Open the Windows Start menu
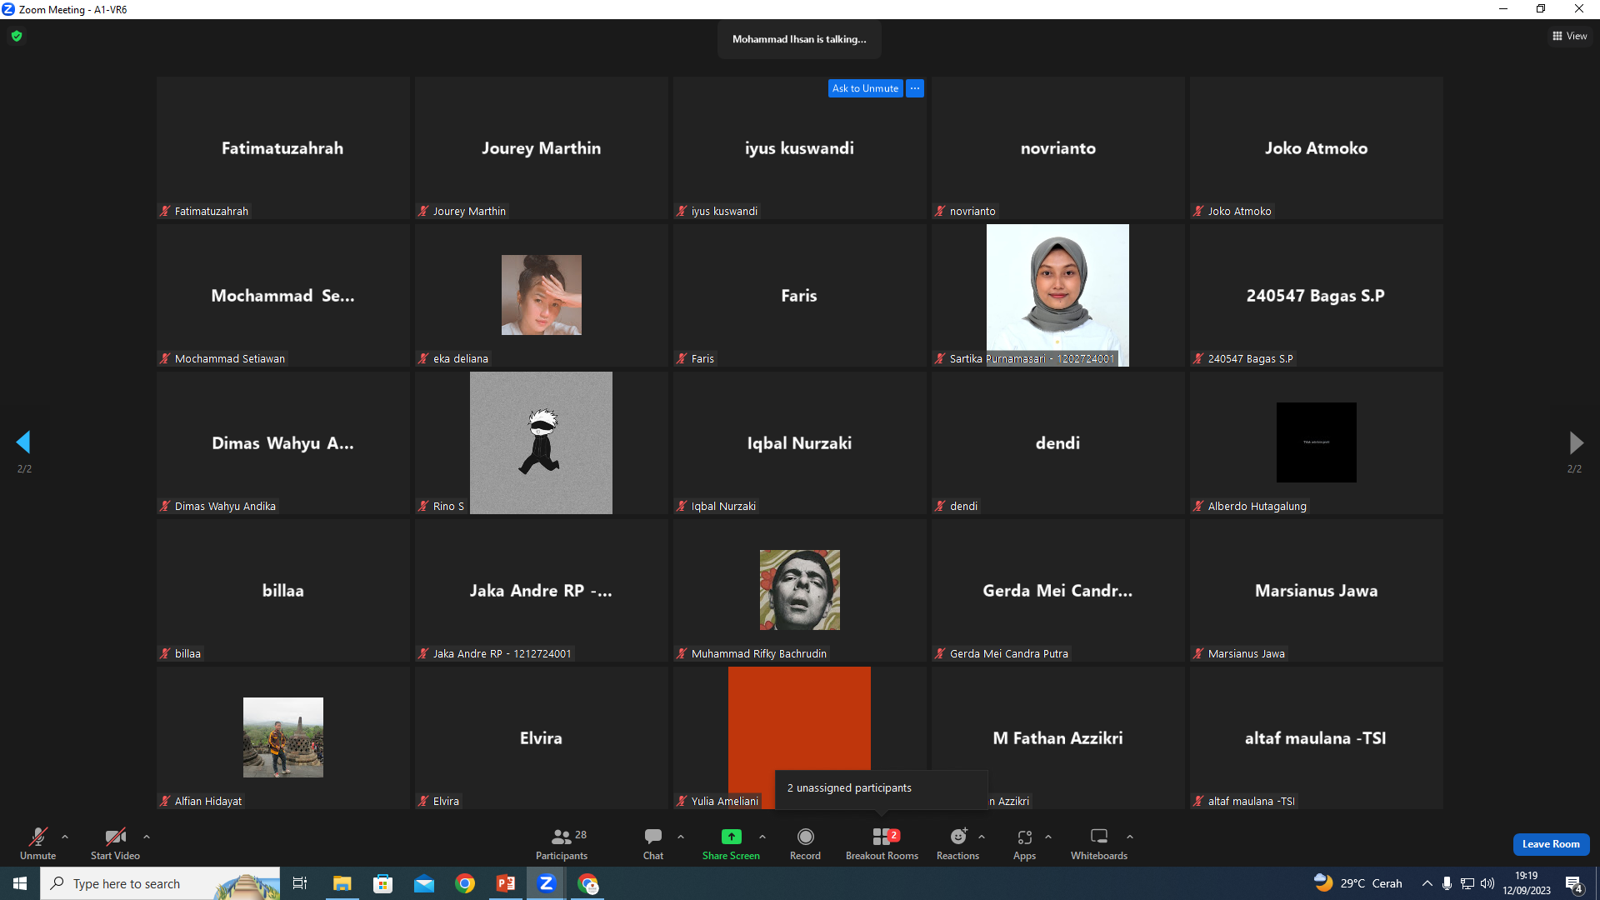Viewport: 1600px width, 900px height. click(x=20, y=883)
